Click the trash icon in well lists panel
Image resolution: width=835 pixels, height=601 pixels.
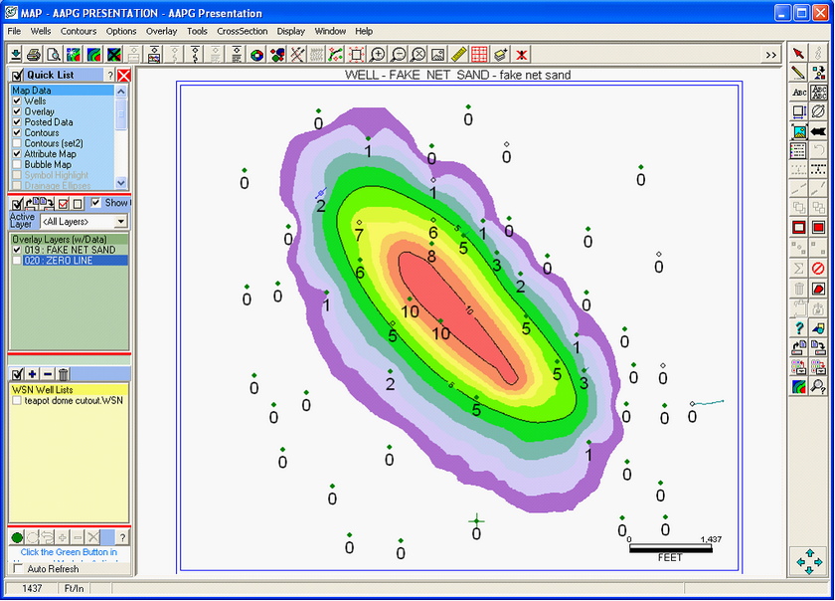coord(64,374)
